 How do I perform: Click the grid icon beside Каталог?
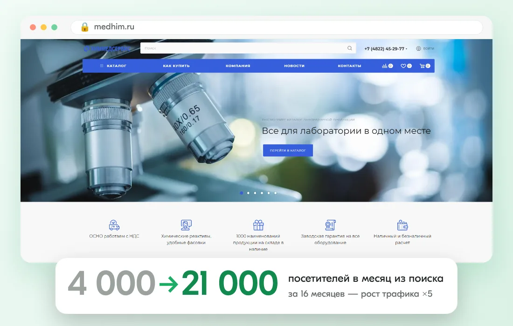click(102, 66)
